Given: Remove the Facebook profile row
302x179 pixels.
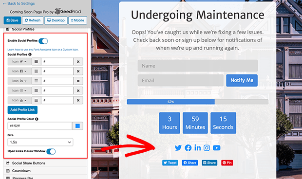Looking at the screenshot, I should [78, 71].
